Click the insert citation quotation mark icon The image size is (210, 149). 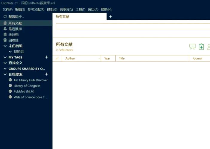192,47
